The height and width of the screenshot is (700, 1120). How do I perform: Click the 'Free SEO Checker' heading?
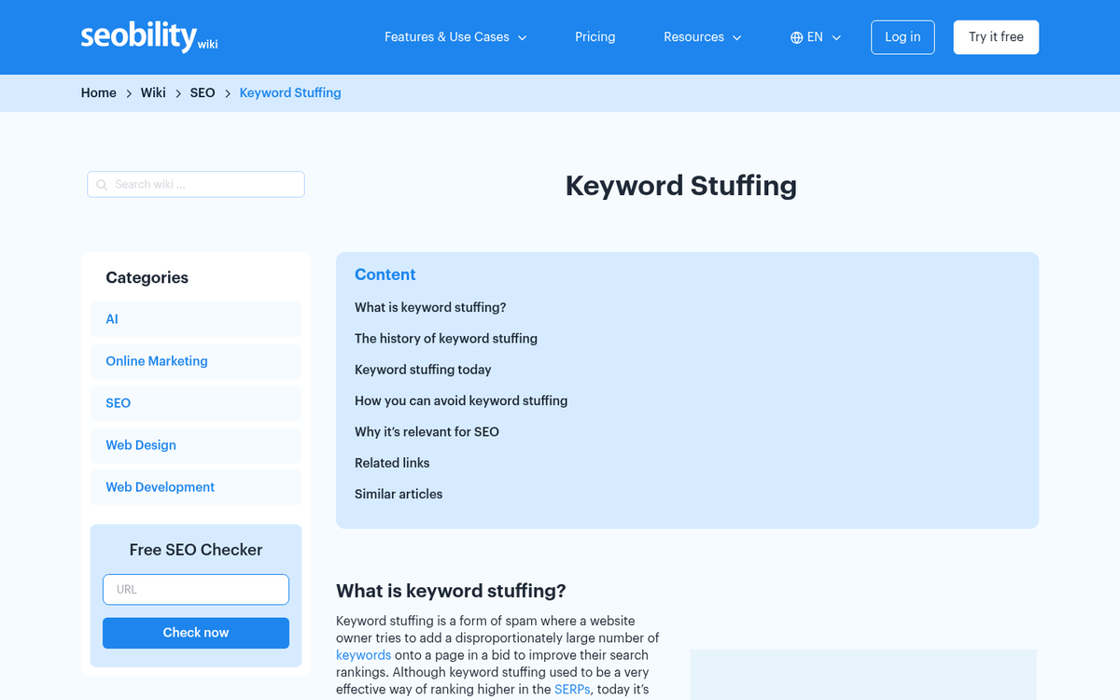pyautogui.click(x=196, y=550)
